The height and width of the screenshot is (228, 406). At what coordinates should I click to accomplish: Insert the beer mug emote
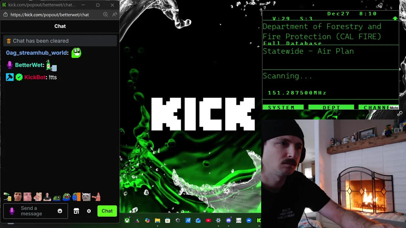pyautogui.click(x=7, y=197)
